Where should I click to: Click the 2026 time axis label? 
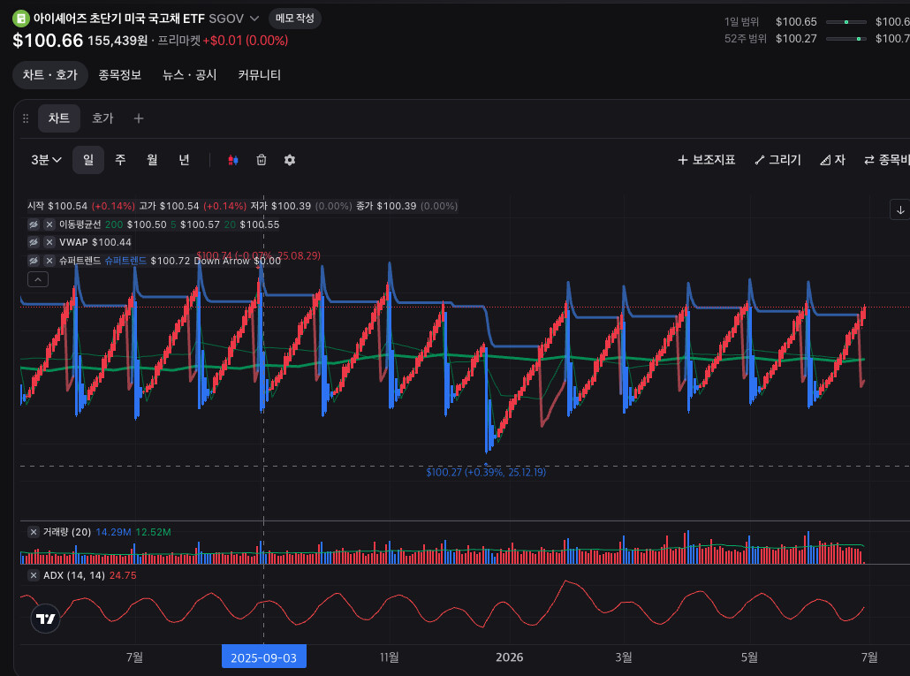click(x=509, y=657)
